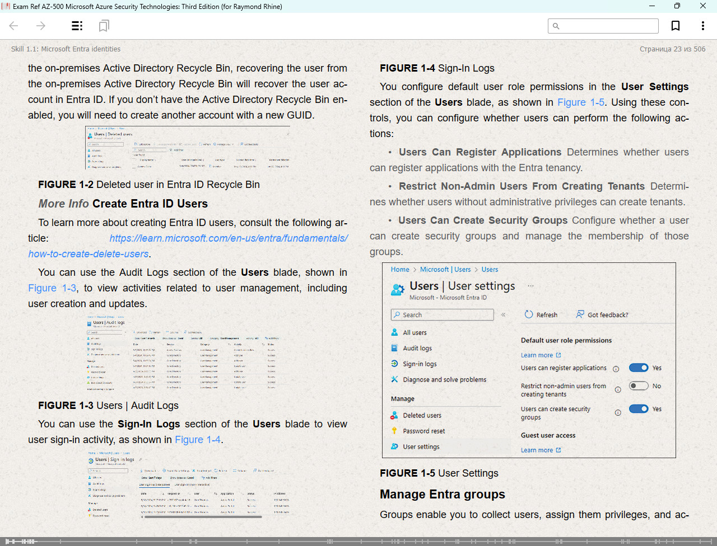The height and width of the screenshot is (546, 717).
Task: Click the Users blade icon by the title
Action: pos(398,289)
